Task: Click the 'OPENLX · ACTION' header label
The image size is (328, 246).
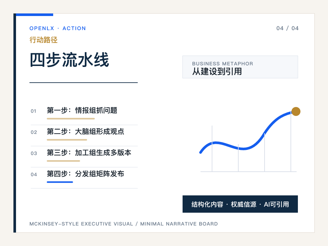Action: (x=58, y=28)
